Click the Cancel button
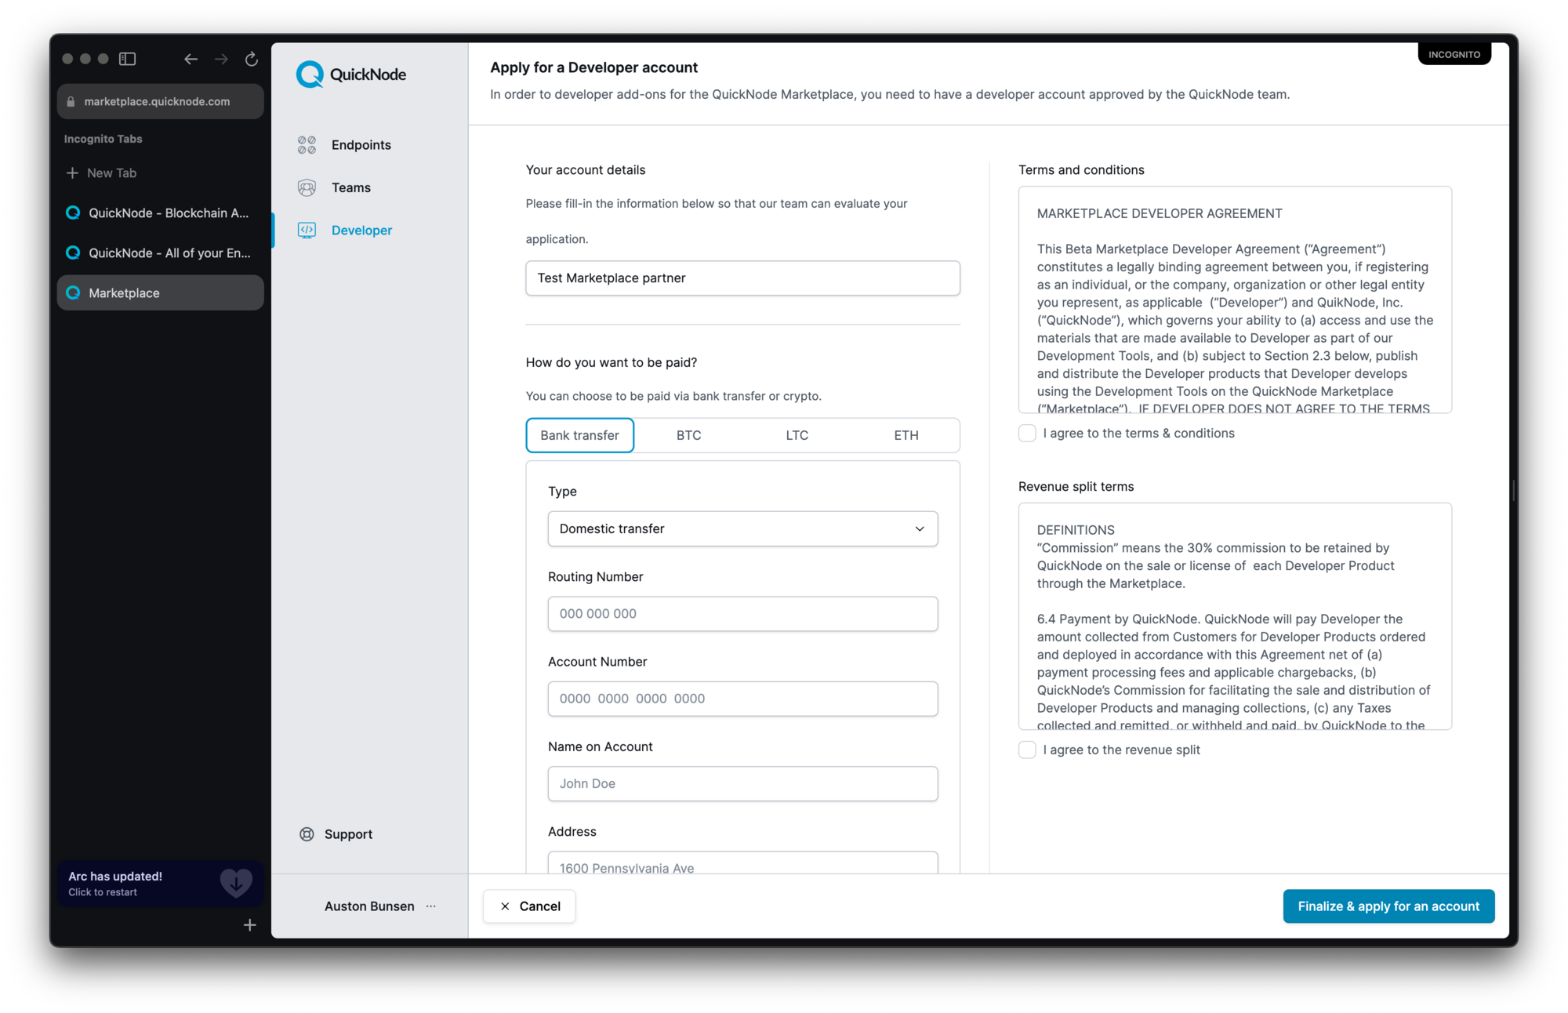This screenshot has height=1013, width=1568. (x=529, y=906)
